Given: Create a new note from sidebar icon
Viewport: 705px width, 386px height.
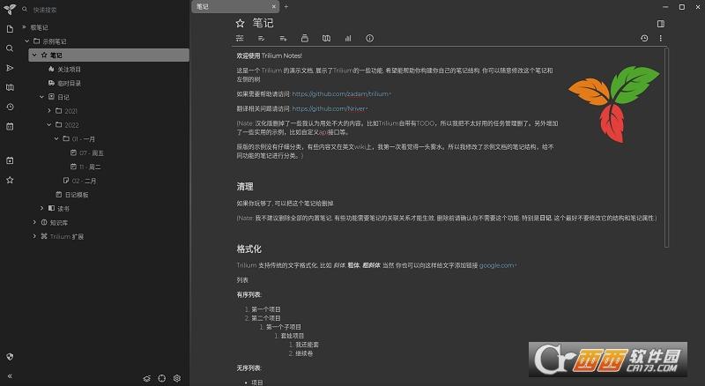Looking at the screenshot, I should pyautogui.click(x=10, y=29).
